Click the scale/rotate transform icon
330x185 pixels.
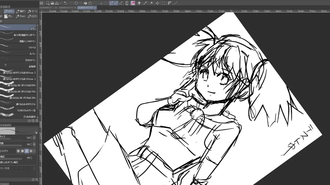click(90, 3)
